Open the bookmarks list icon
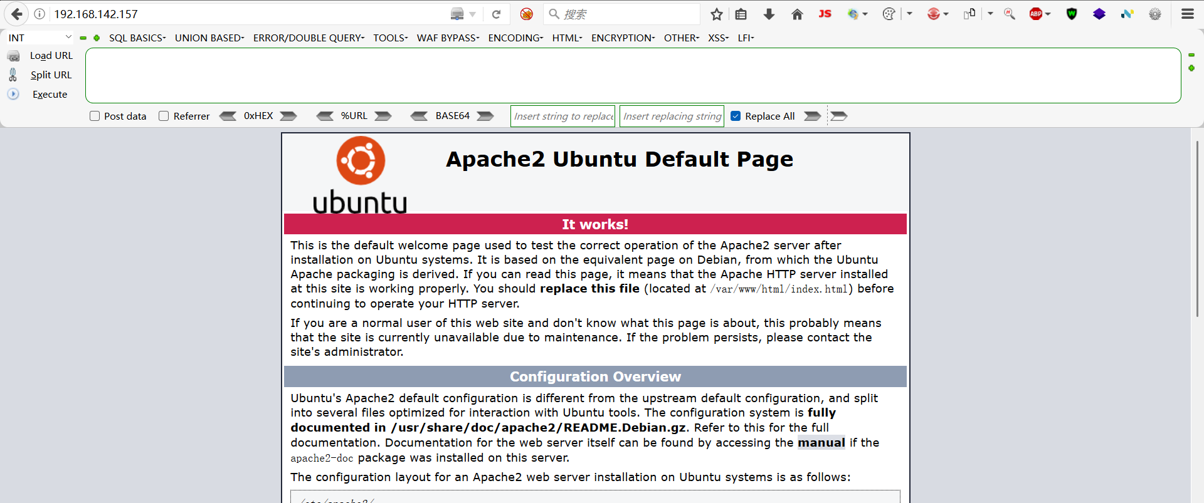 point(741,14)
